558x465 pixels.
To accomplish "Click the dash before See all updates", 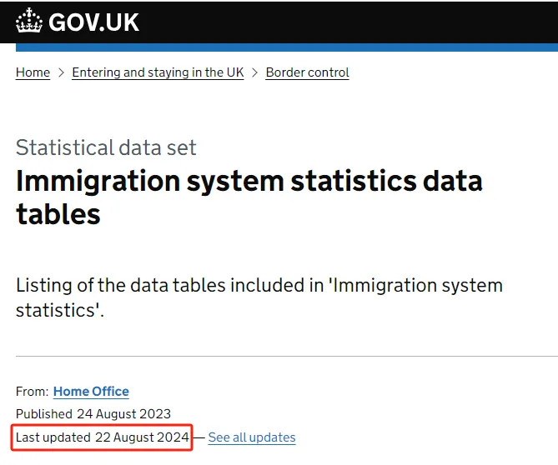I will (x=199, y=437).
